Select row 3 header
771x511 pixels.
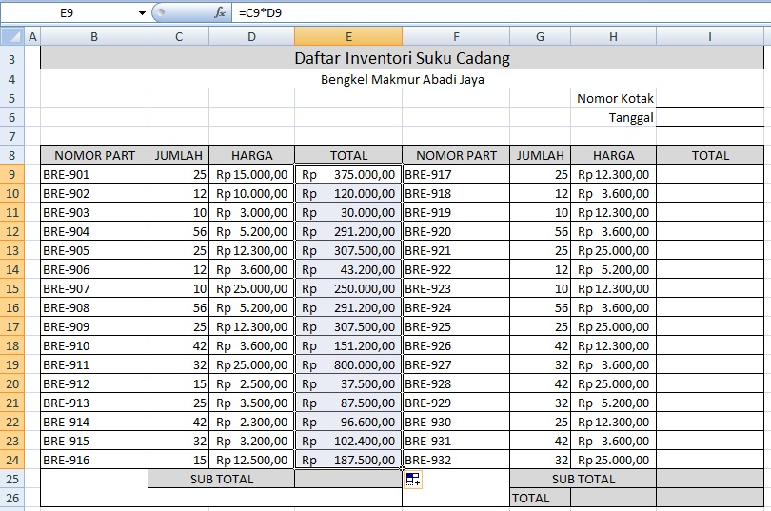12,59
